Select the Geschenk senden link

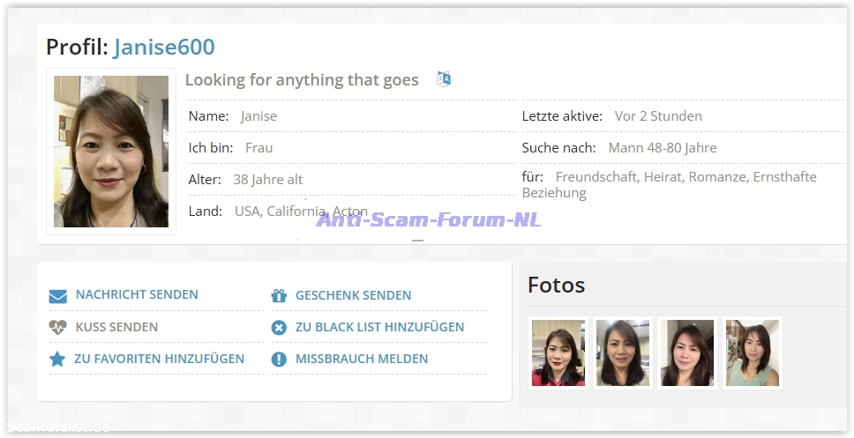(353, 295)
